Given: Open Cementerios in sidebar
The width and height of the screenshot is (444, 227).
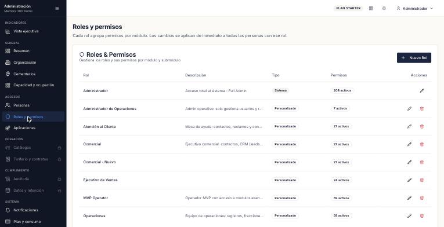Looking at the screenshot, I should click(x=33, y=74).
